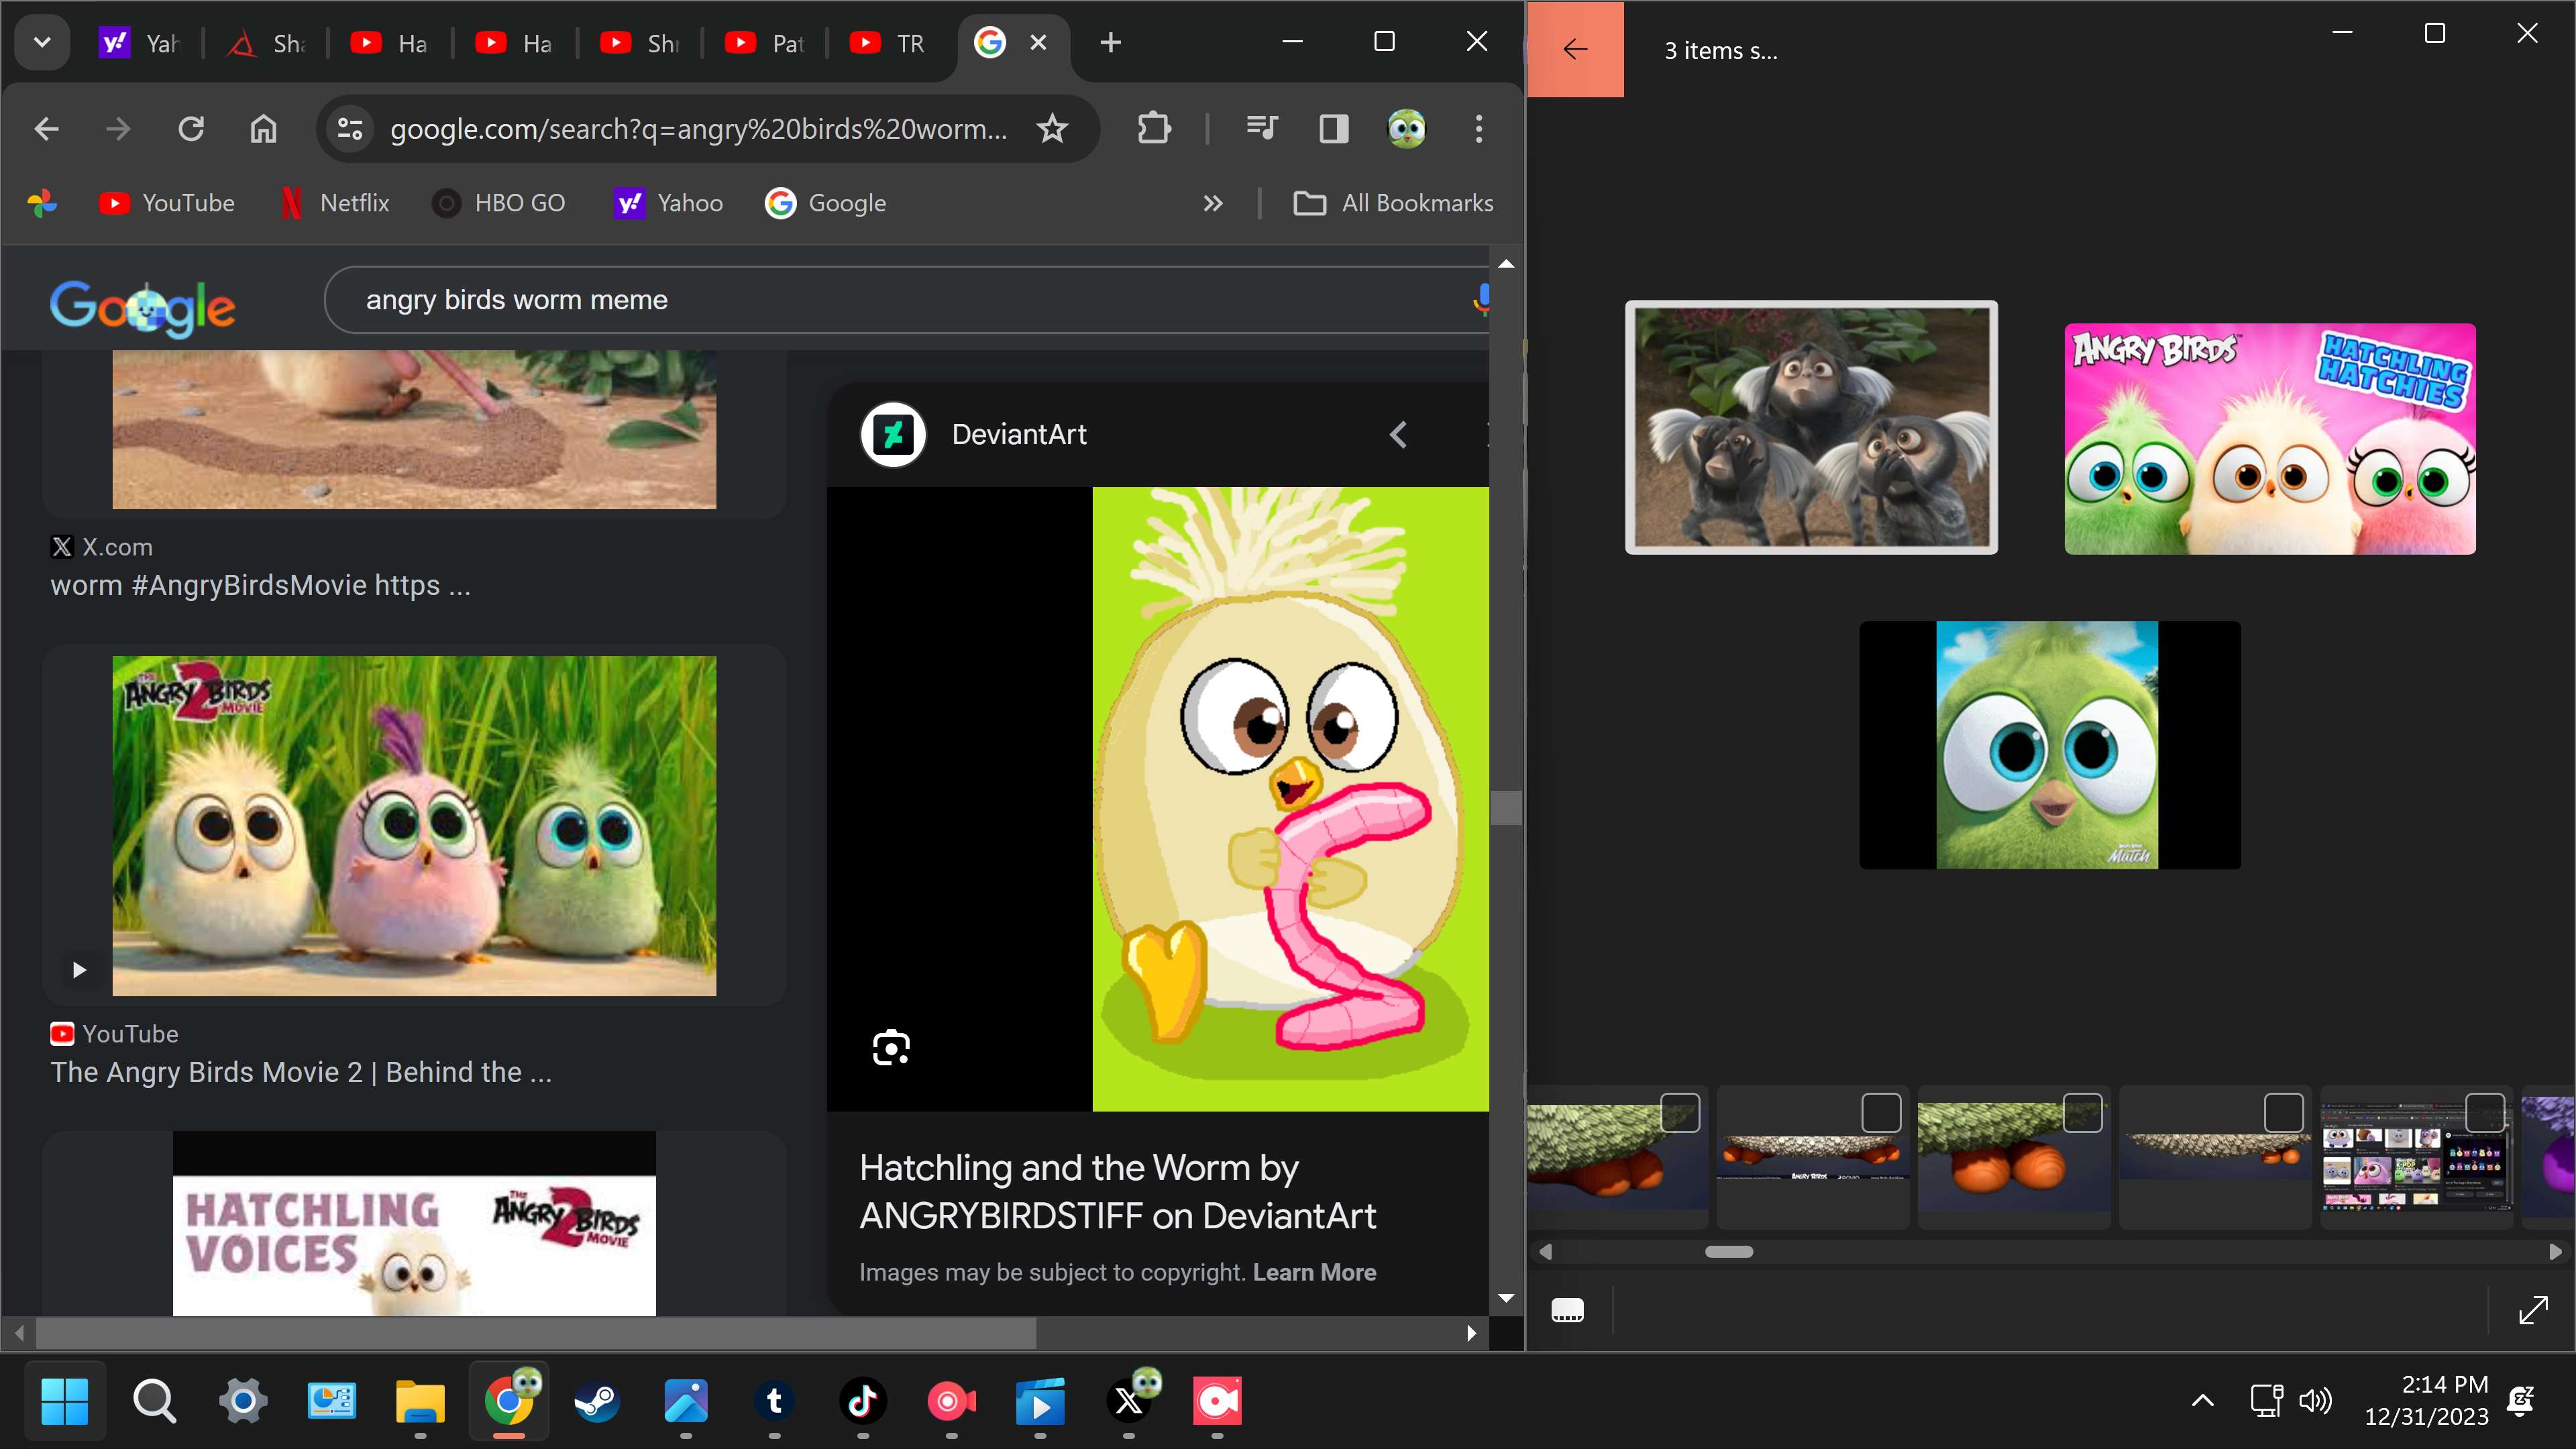Check the screenshot thumbnail checkbox in filmstrip
The width and height of the screenshot is (2576, 1449).
[2484, 1113]
